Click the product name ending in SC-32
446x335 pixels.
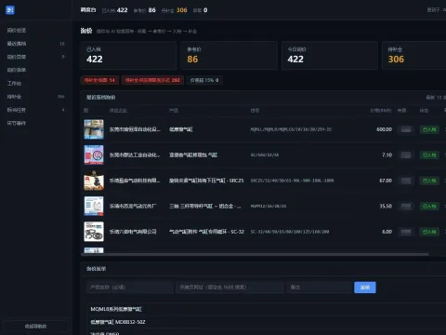[206, 232]
